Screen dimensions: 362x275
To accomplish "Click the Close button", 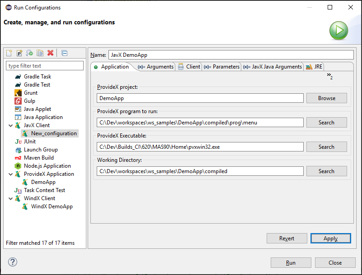I will pos(335,263).
